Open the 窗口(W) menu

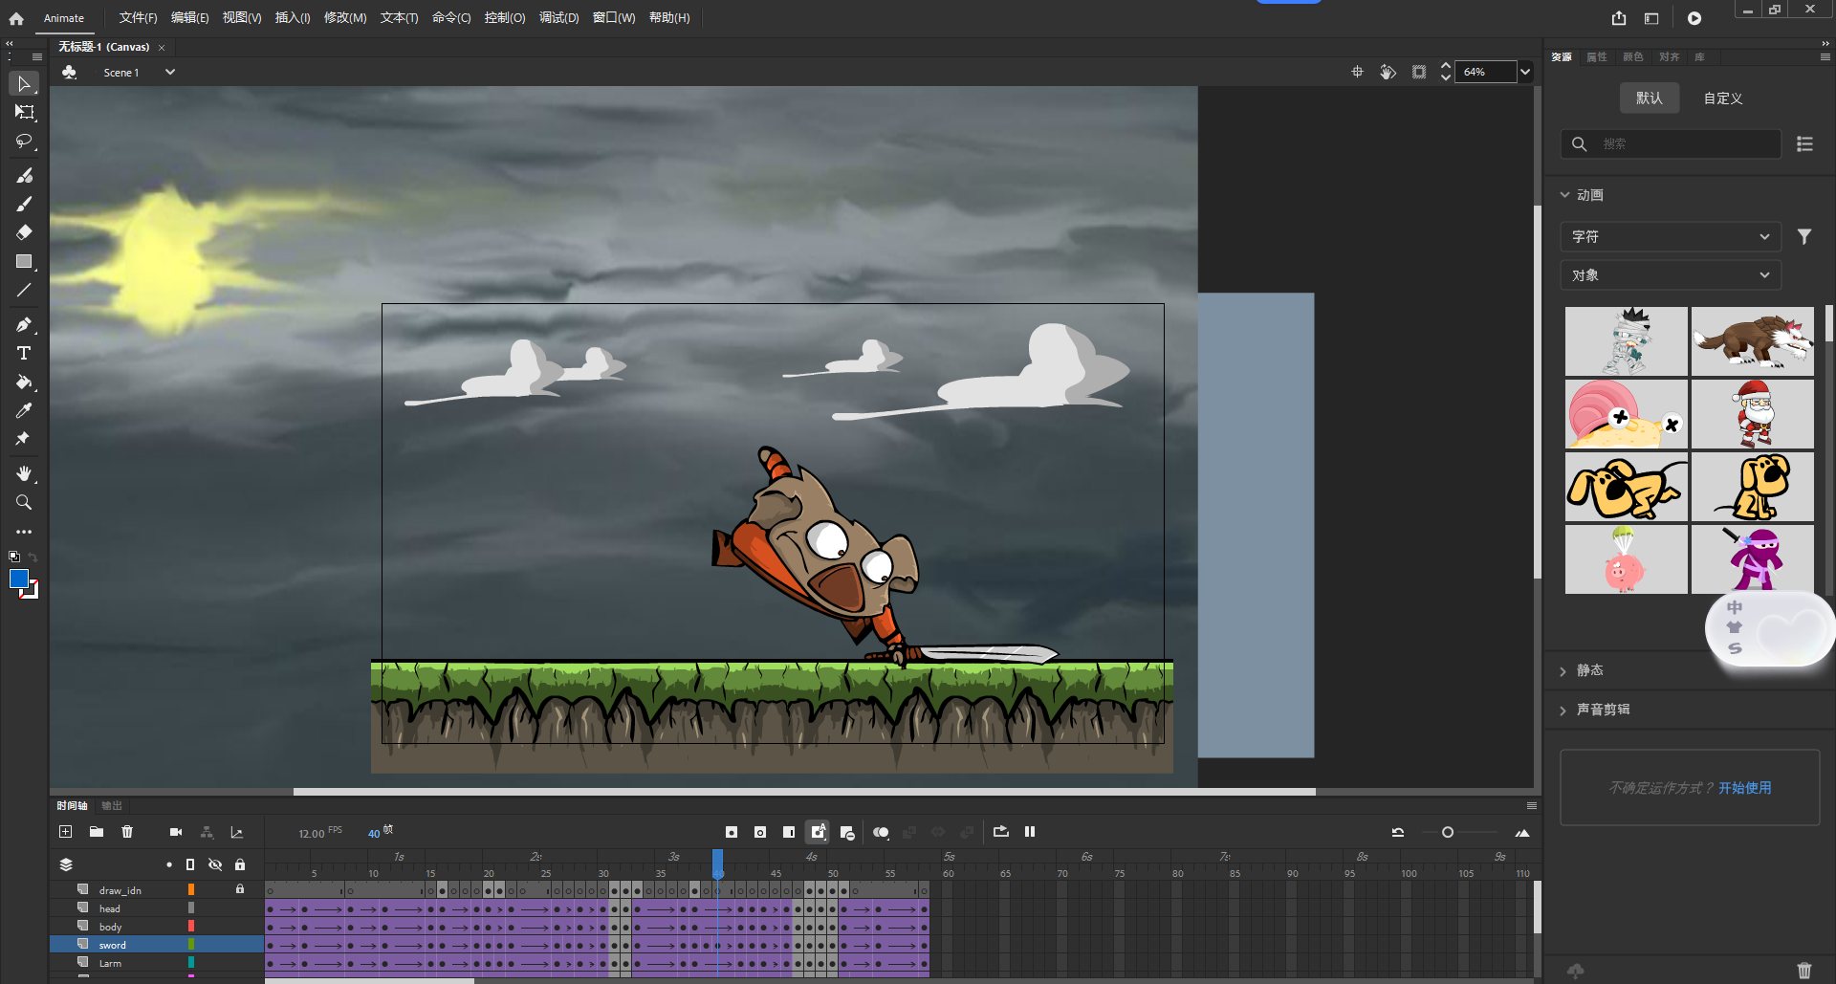click(x=614, y=17)
